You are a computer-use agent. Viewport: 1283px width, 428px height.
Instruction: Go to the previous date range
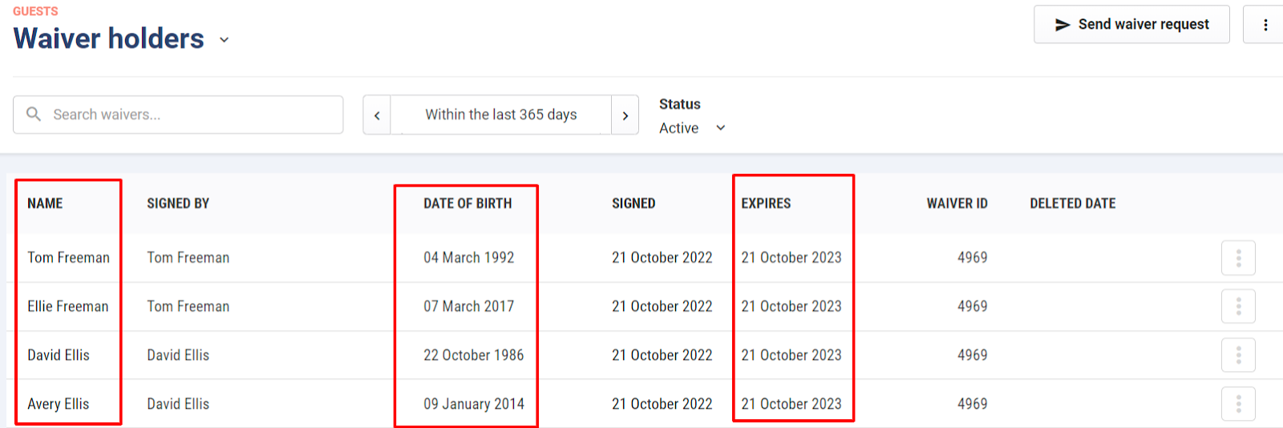pos(377,115)
